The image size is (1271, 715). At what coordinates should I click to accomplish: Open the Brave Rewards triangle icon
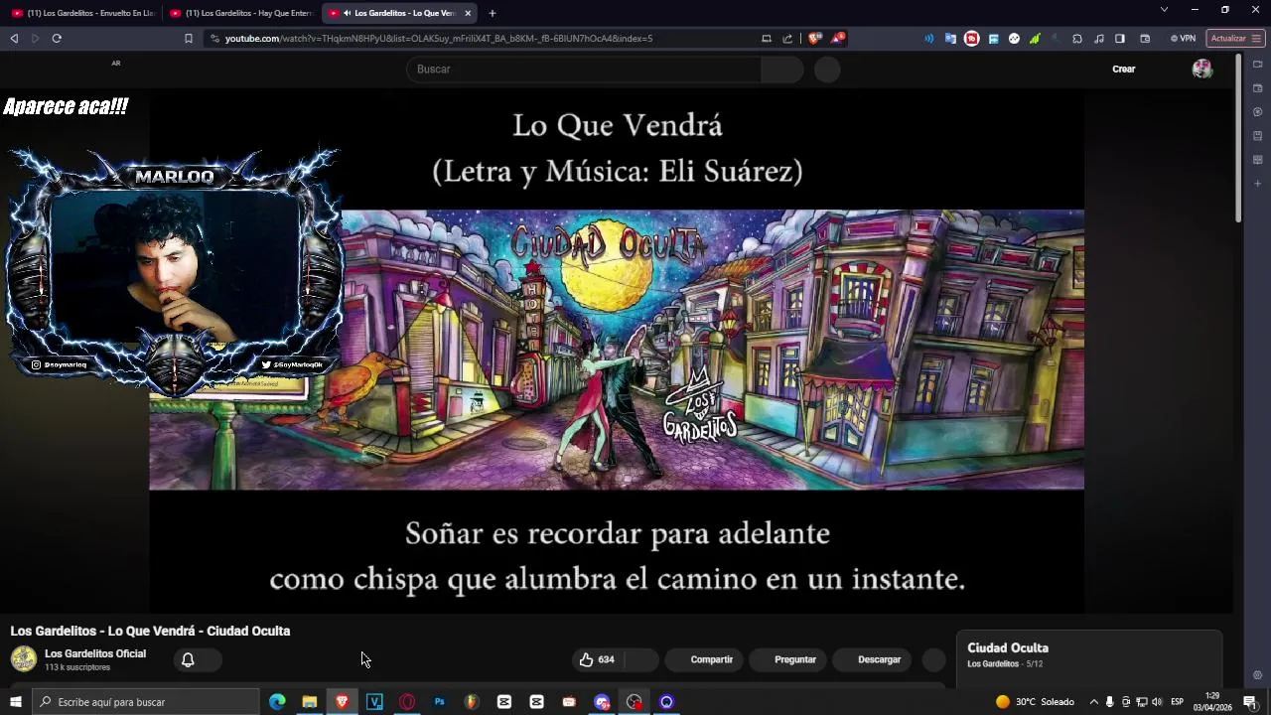coord(839,39)
